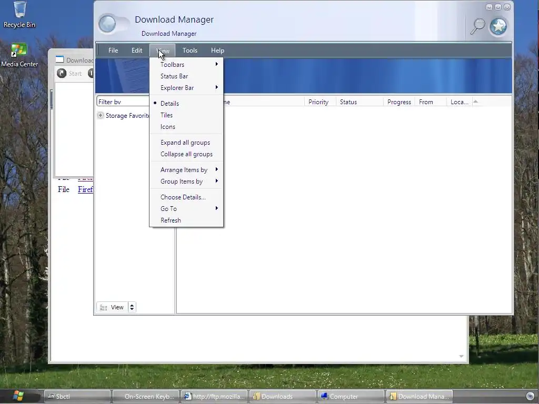Switch to Computer taskbar button

point(351,397)
